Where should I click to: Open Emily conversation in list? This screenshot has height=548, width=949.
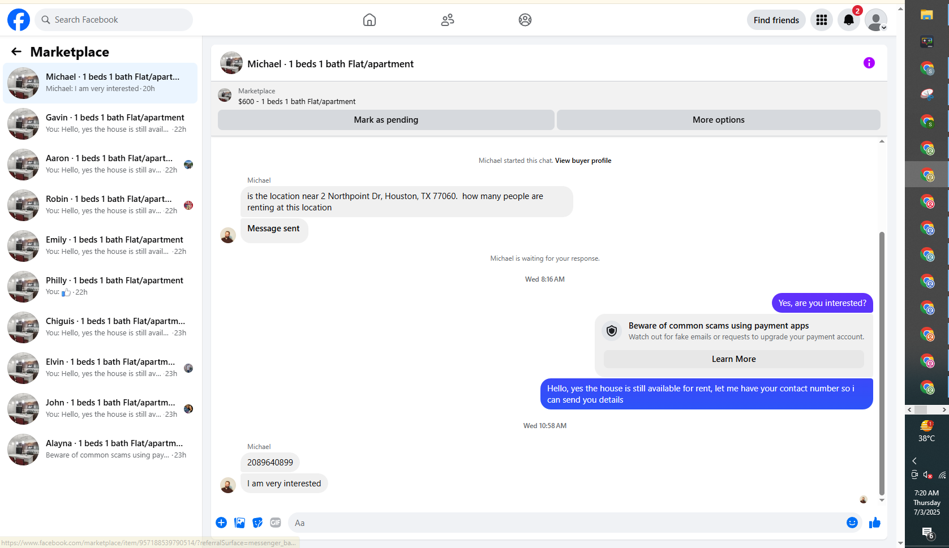coord(100,246)
